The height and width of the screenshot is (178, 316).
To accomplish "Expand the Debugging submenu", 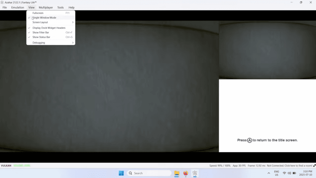I will (51, 43).
